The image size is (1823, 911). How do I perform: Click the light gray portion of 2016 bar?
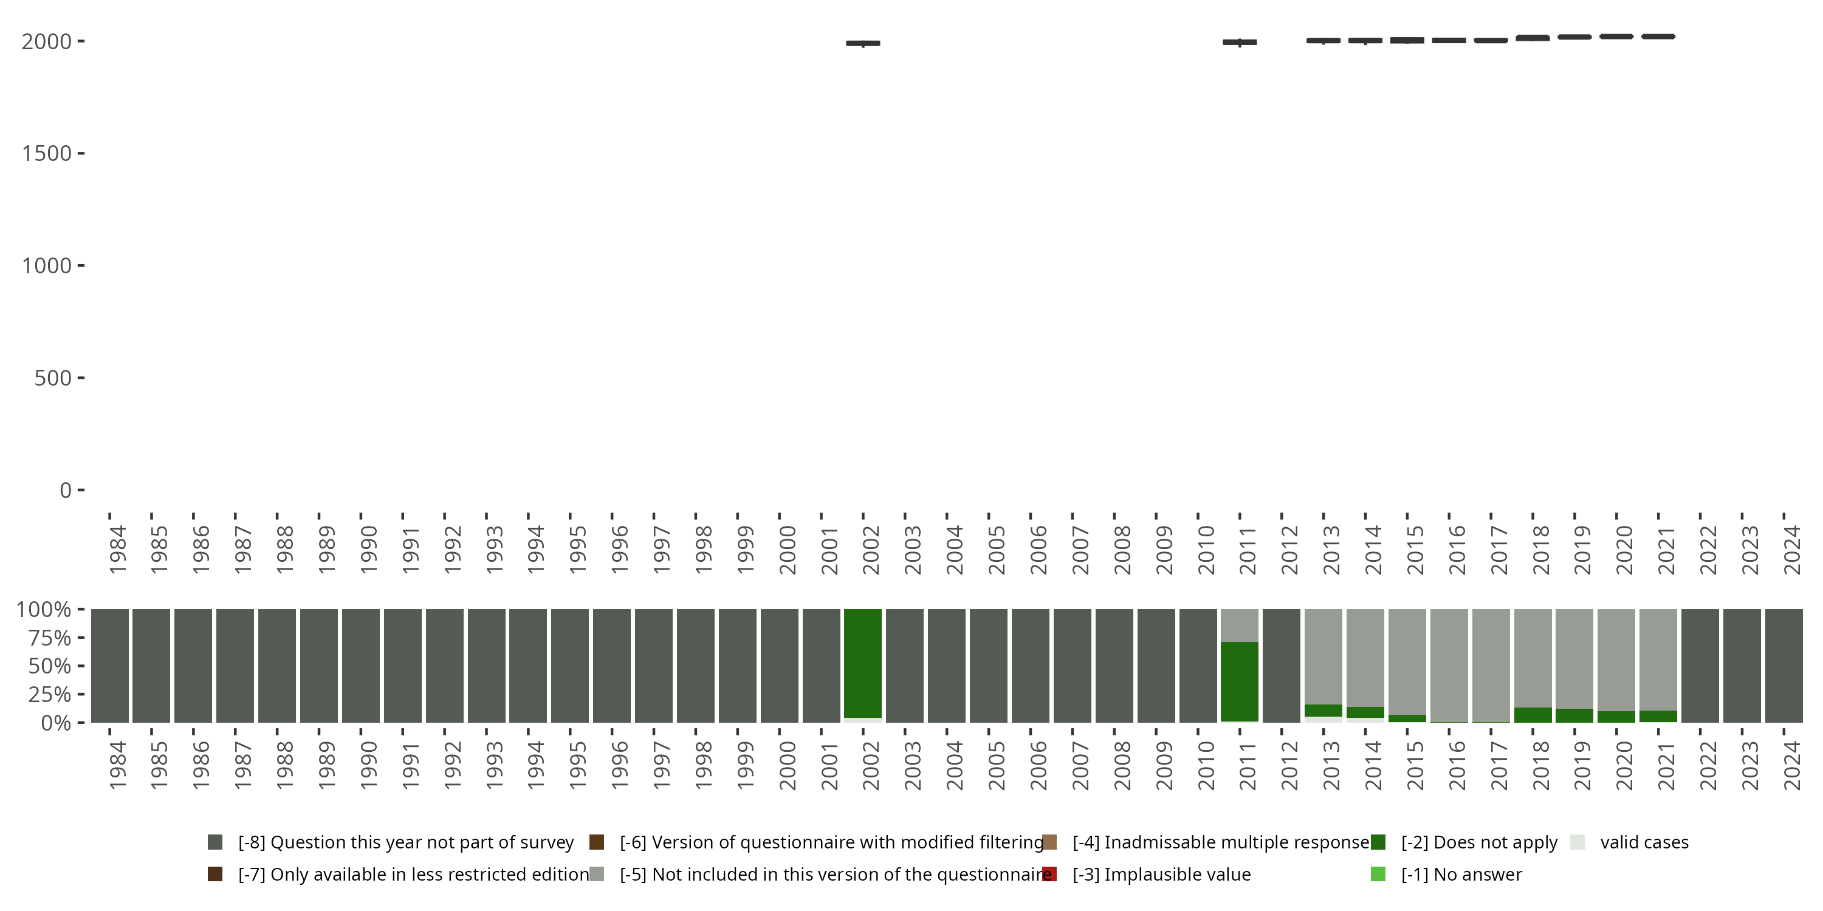1449,665
